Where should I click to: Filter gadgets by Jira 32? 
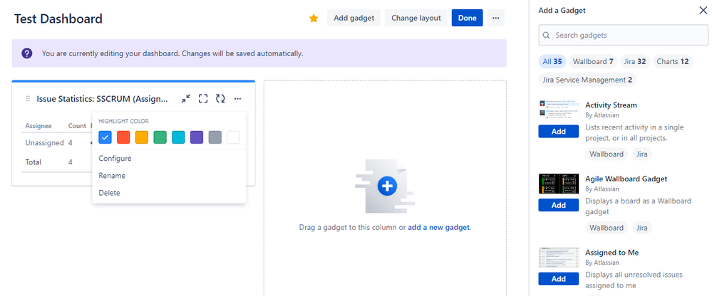[x=635, y=62]
